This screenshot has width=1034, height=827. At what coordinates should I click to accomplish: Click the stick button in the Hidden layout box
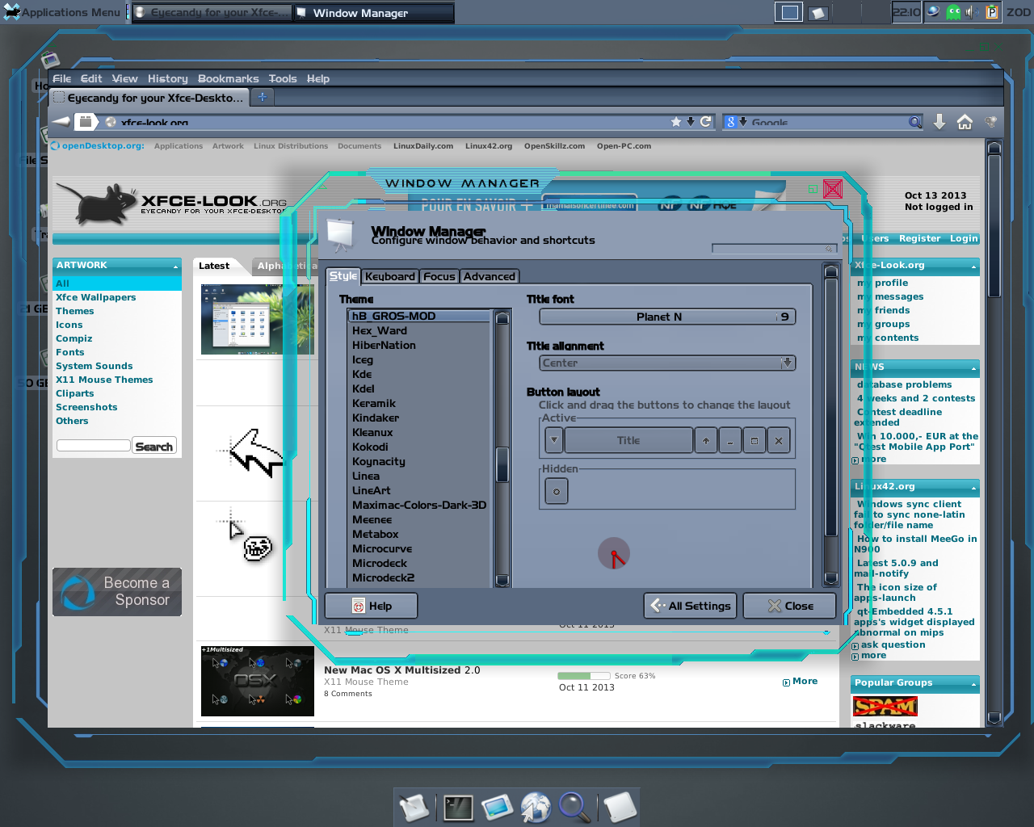pos(557,491)
